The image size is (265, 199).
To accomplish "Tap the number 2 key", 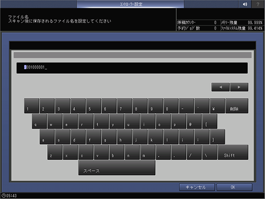I will pos(47,106).
